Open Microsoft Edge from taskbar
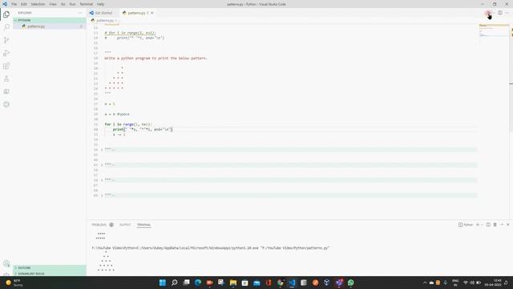 [x=198, y=283]
